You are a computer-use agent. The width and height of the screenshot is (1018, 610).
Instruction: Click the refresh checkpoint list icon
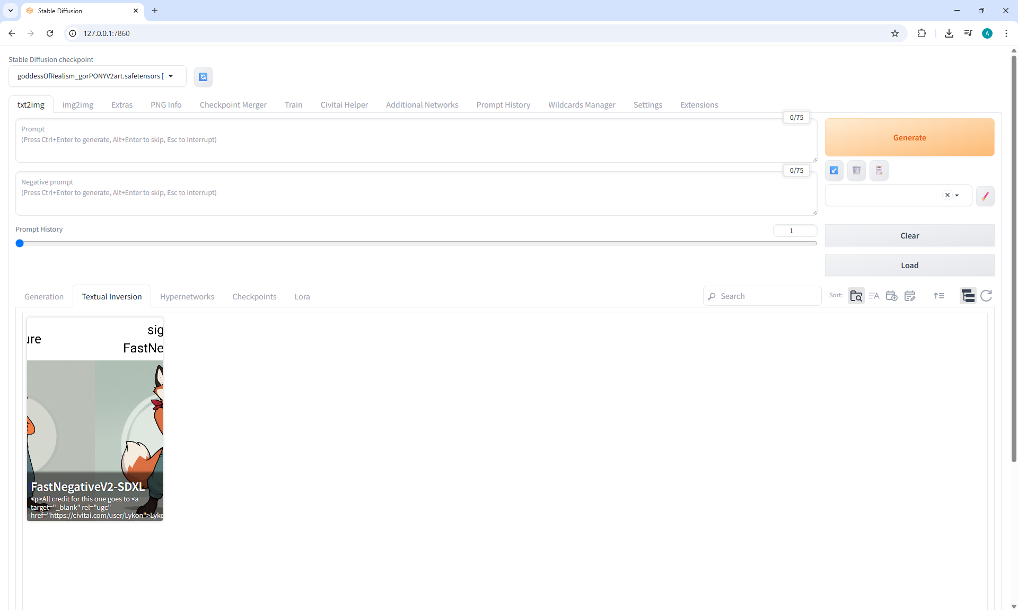pos(203,77)
